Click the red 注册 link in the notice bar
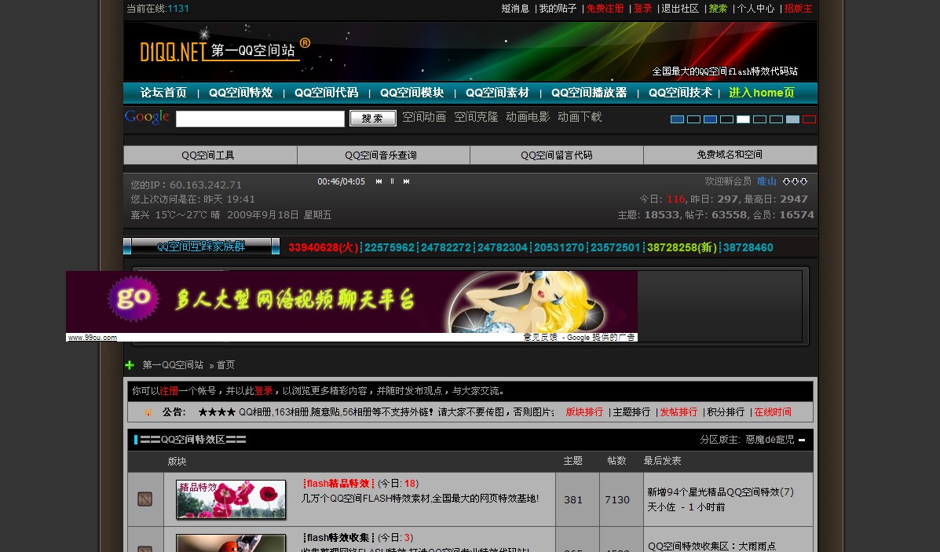The image size is (940, 552). click(x=169, y=391)
